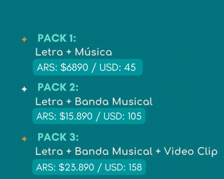Select the PACK 1 heading

(57, 38)
